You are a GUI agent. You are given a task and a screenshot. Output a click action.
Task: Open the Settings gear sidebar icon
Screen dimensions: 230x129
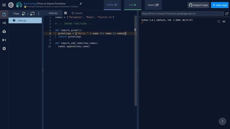4,48
